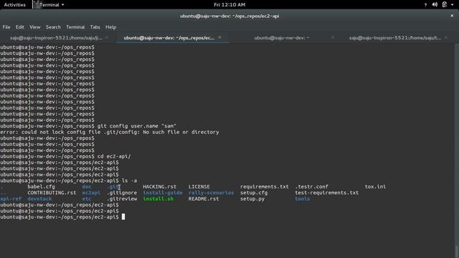Open the Activities overview

tap(14, 5)
